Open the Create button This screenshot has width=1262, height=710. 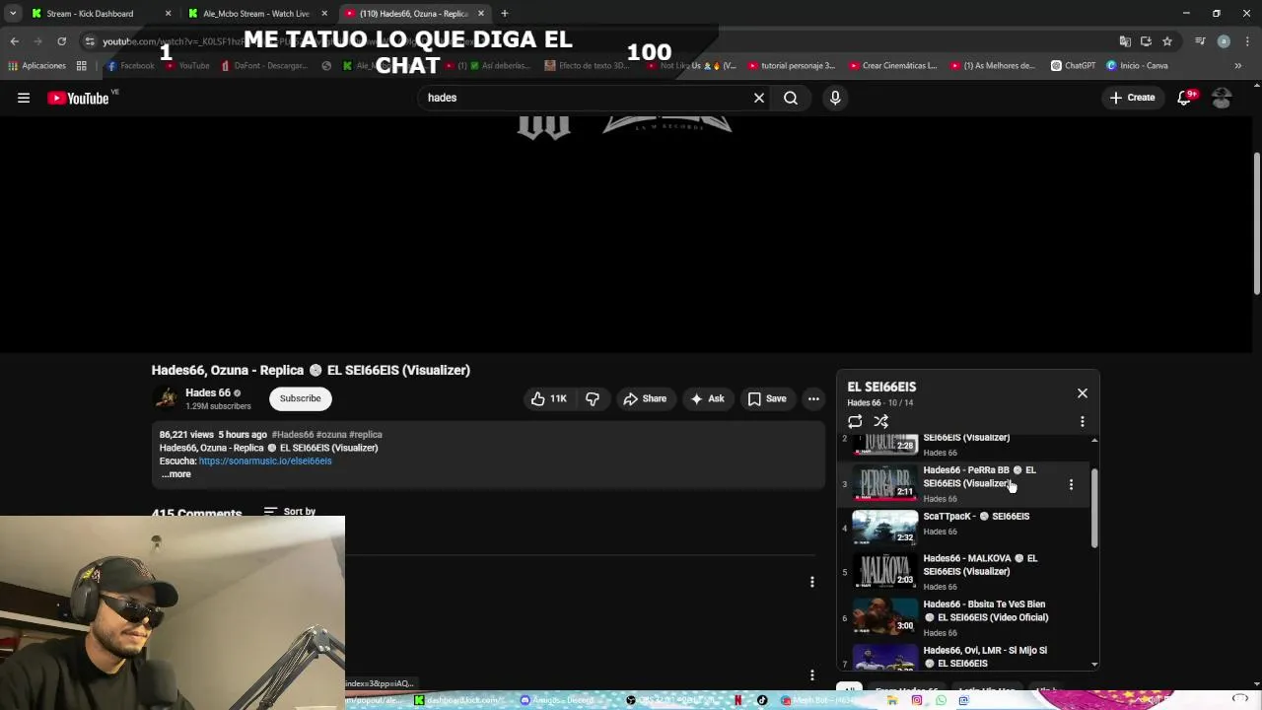click(1132, 98)
